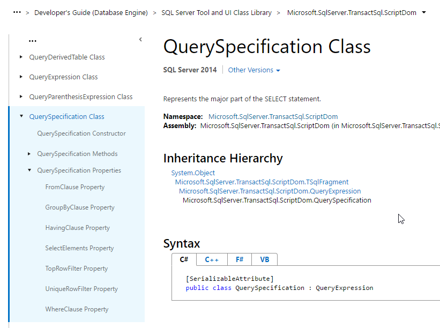Follow the TSqlFragment inheritance link
Viewport: 440px width, 328px height.
(x=262, y=182)
